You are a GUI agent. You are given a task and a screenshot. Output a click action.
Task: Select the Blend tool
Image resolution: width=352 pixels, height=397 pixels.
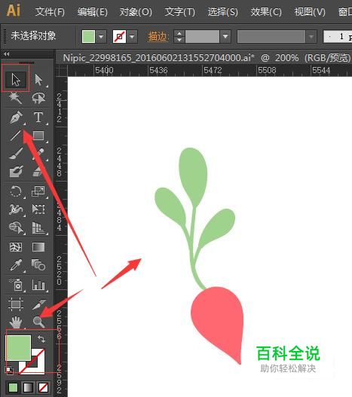[38, 265]
